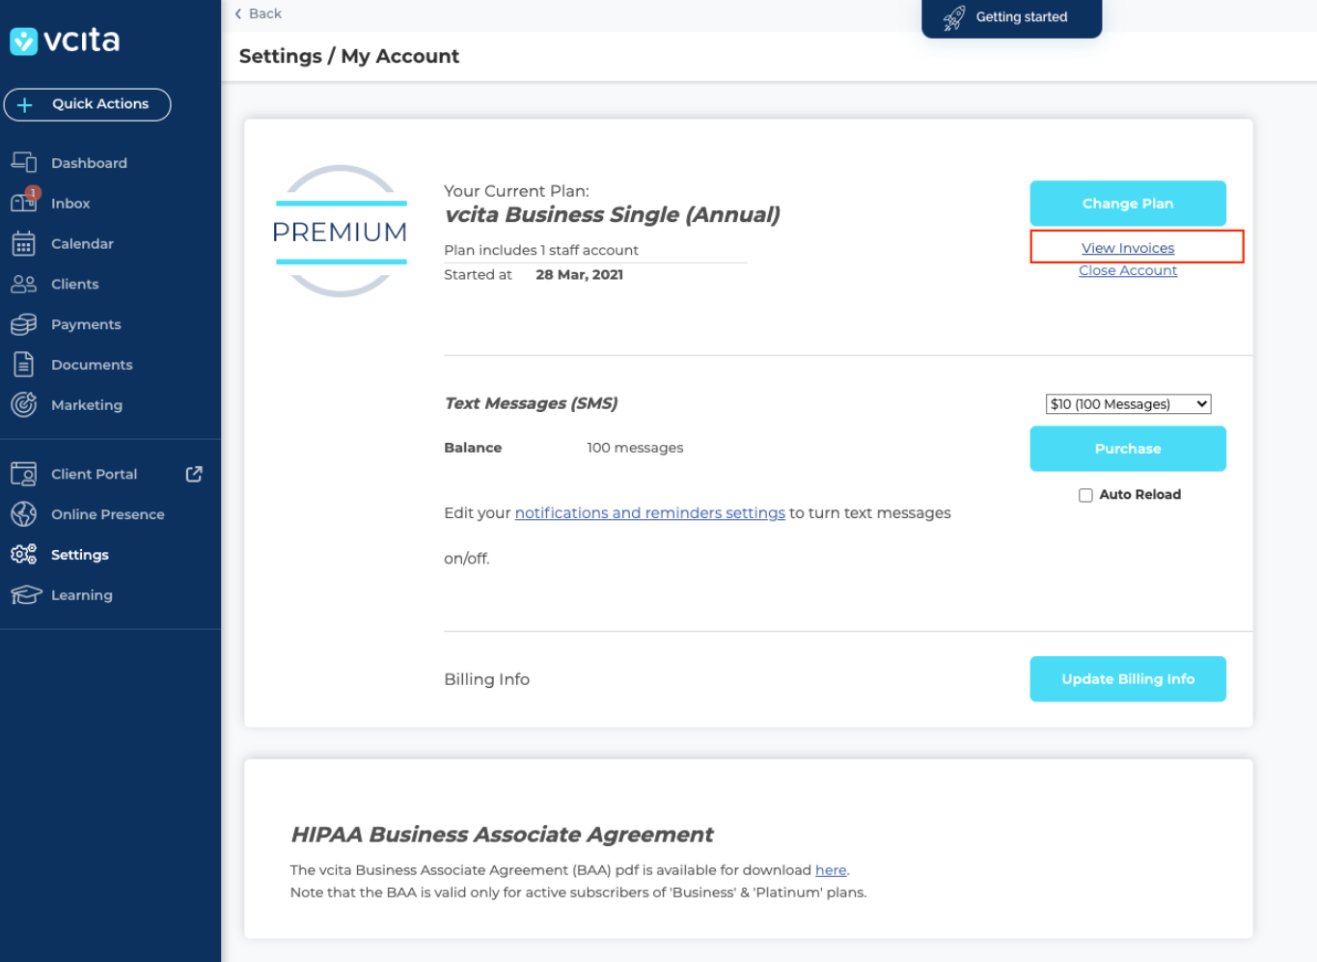Click the Change Plan button
The height and width of the screenshot is (962, 1317).
pos(1128,204)
